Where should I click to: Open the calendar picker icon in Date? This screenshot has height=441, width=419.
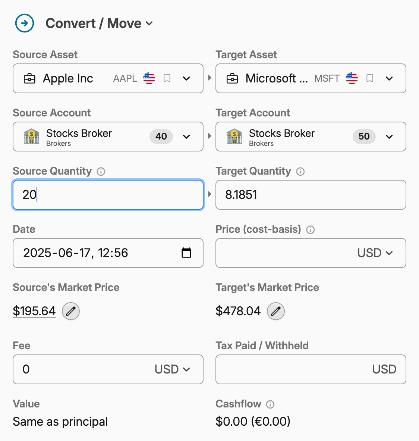point(186,253)
